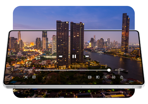Lock the screen touch controls
Screen dimensions: 148x104
click(x=122, y=77)
